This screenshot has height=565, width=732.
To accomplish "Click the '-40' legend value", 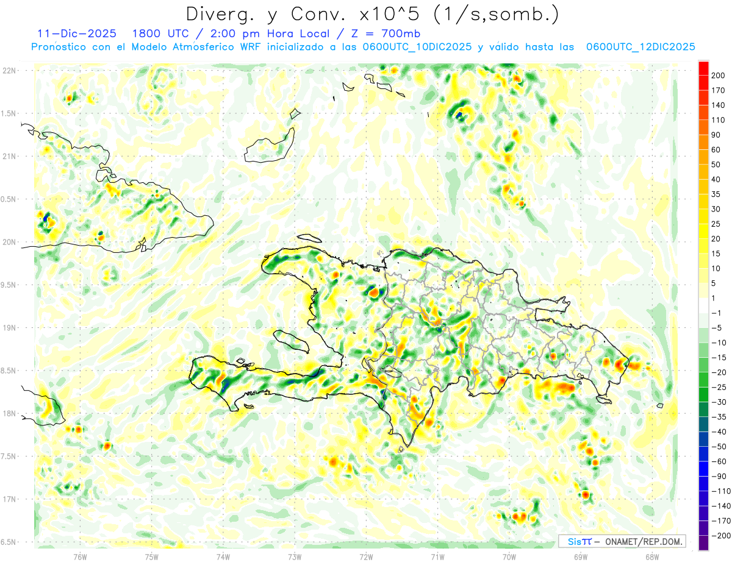I will click(x=719, y=433).
